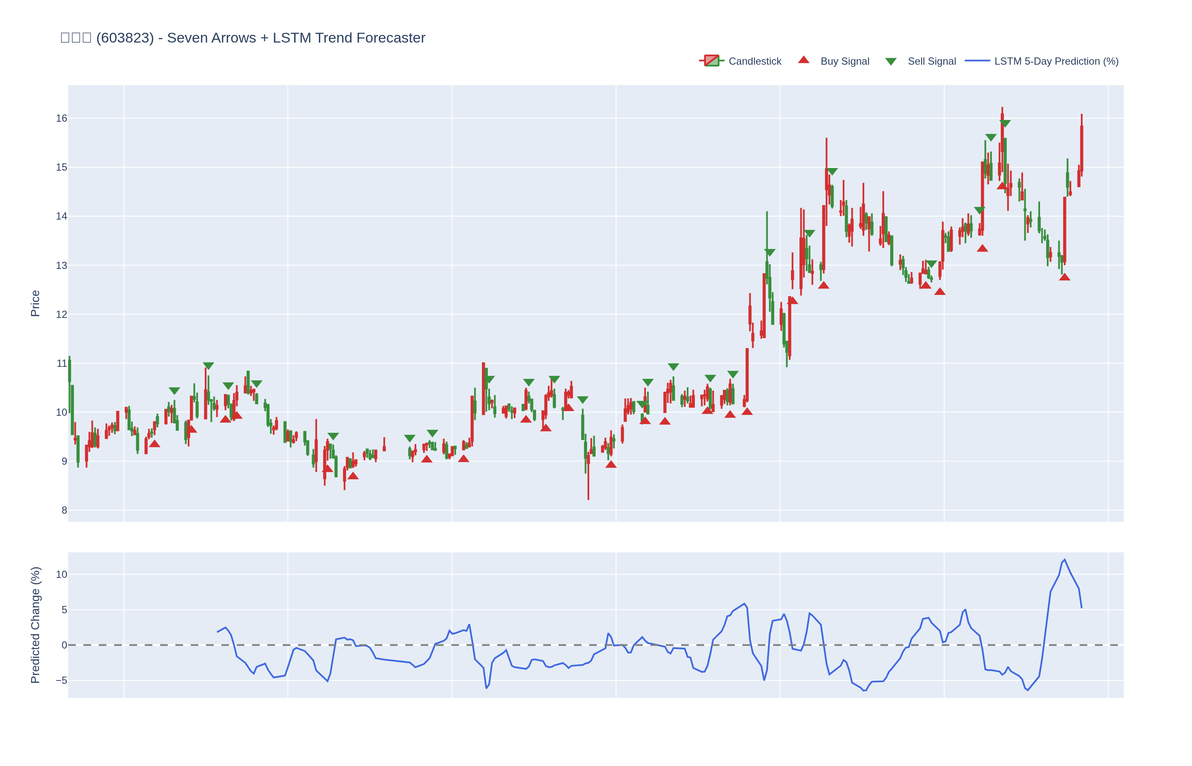The width and height of the screenshot is (1192, 766).
Task: Click the 16 tick label on price axis
Action: coord(61,118)
